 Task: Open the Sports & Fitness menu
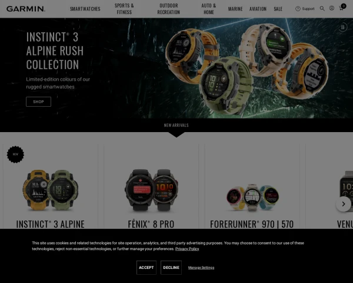[x=124, y=9]
